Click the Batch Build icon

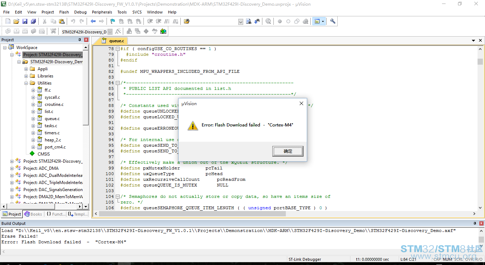tap(33, 31)
